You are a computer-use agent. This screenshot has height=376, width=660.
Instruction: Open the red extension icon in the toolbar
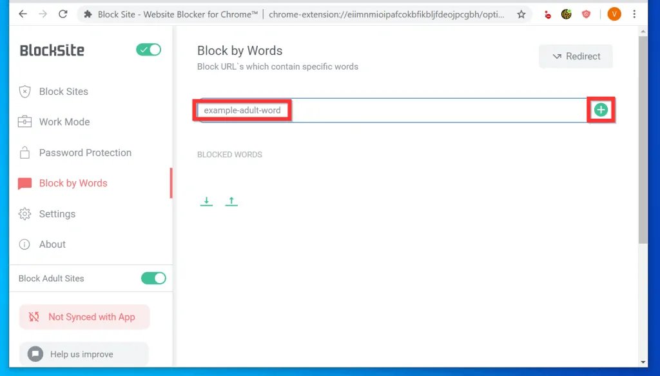coord(547,15)
